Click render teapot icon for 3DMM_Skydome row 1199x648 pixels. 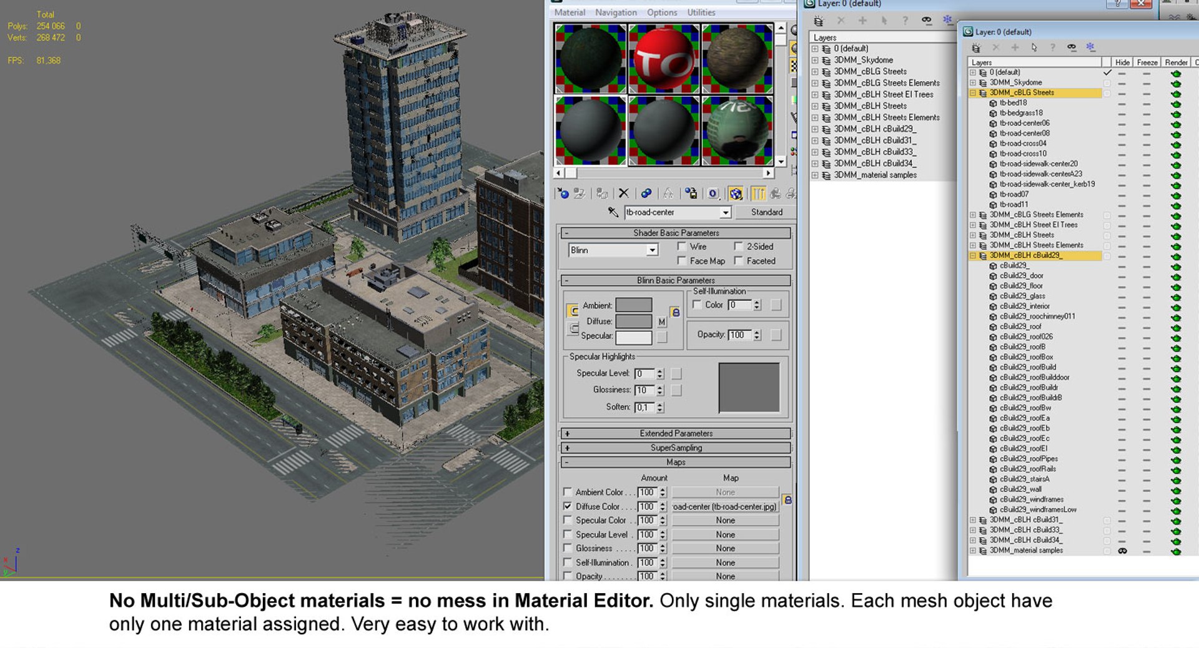click(x=1176, y=83)
